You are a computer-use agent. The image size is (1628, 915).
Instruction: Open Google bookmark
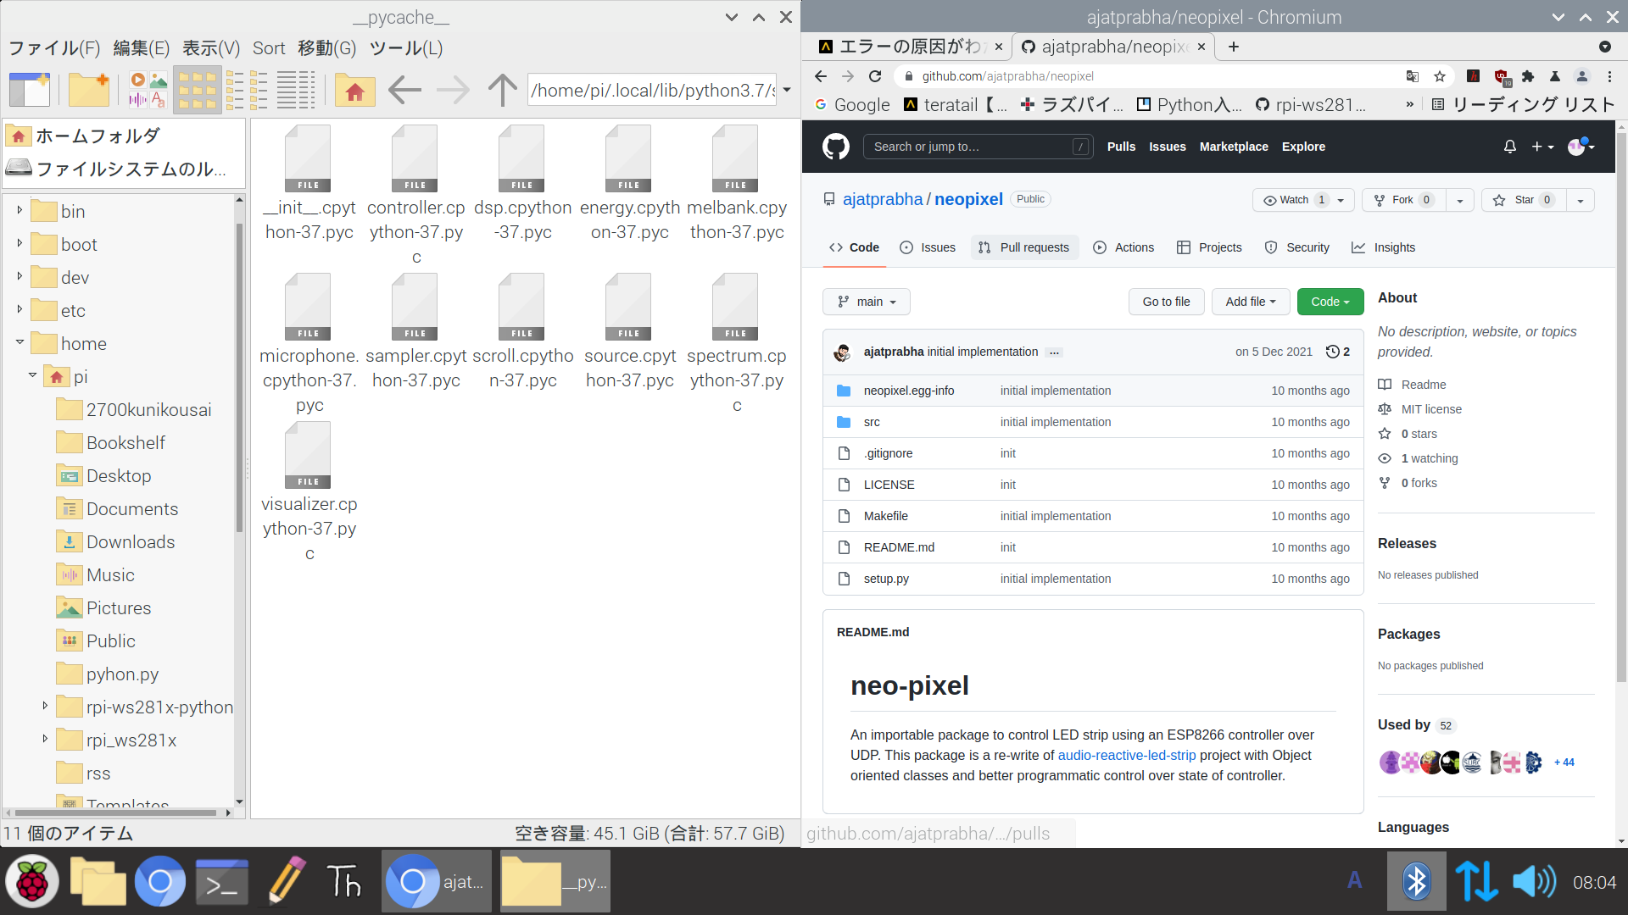point(852,104)
